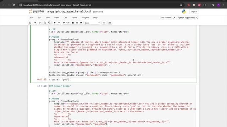This screenshot has width=227, height=127.
Task: Open the cell type Code dropdown
Action: coord(92,23)
